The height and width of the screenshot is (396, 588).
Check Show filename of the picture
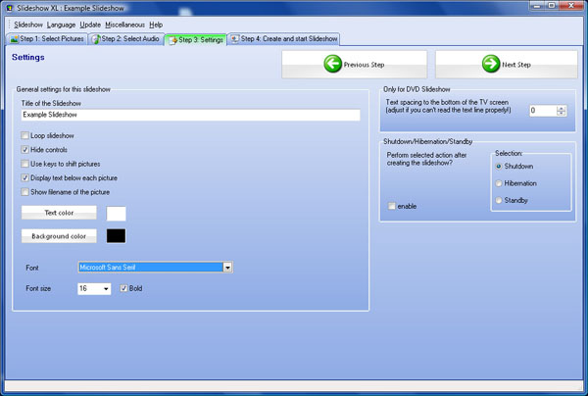point(25,192)
